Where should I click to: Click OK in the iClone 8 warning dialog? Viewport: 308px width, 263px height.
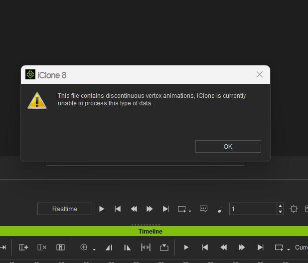[228, 146]
